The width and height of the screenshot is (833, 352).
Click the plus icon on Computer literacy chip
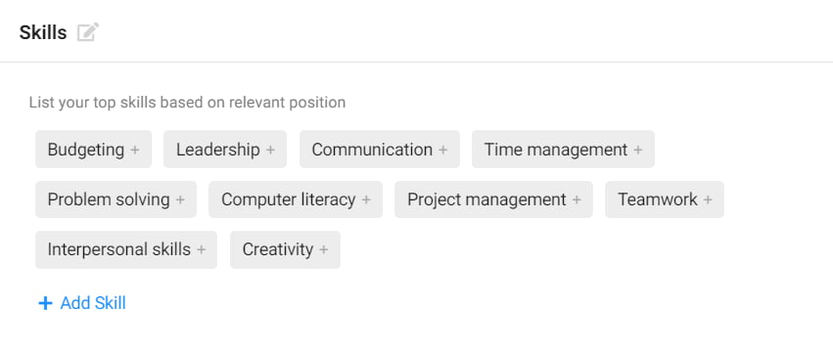366,200
